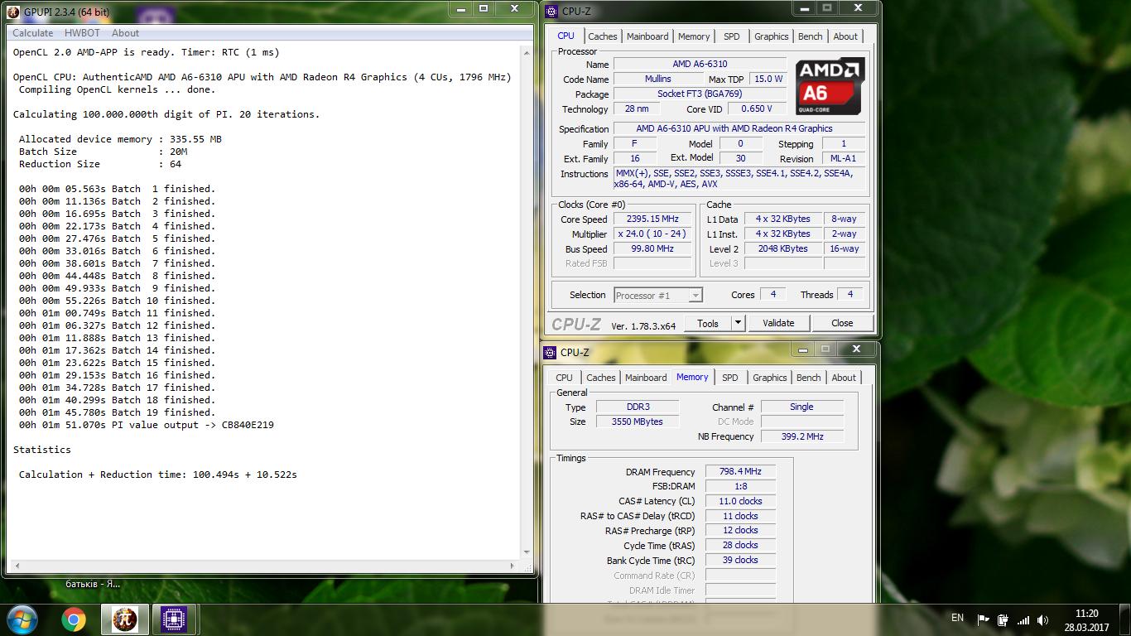The height and width of the screenshot is (636, 1131).
Task: Click the DRAM Frequency value 798.4 MHz
Action: [x=740, y=472]
